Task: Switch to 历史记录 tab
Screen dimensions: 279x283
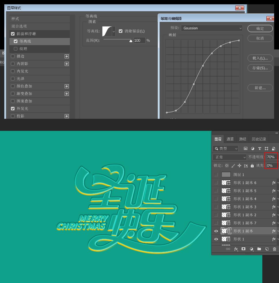Action: click(x=259, y=139)
